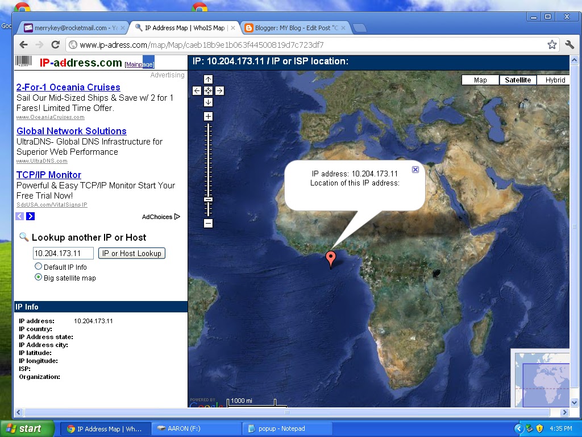The image size is (582, 437).
Task: Open 2-For-1 Oceania Cruises link
Action: [68, 87]
